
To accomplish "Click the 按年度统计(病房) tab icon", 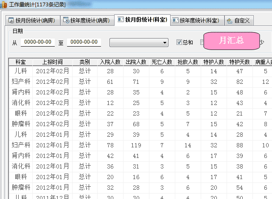I will [66, 20].
